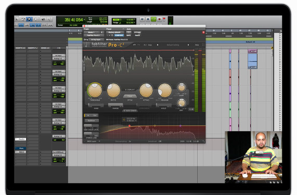
Task: Open the FabFilter Help menu
Action: [197, 45]
